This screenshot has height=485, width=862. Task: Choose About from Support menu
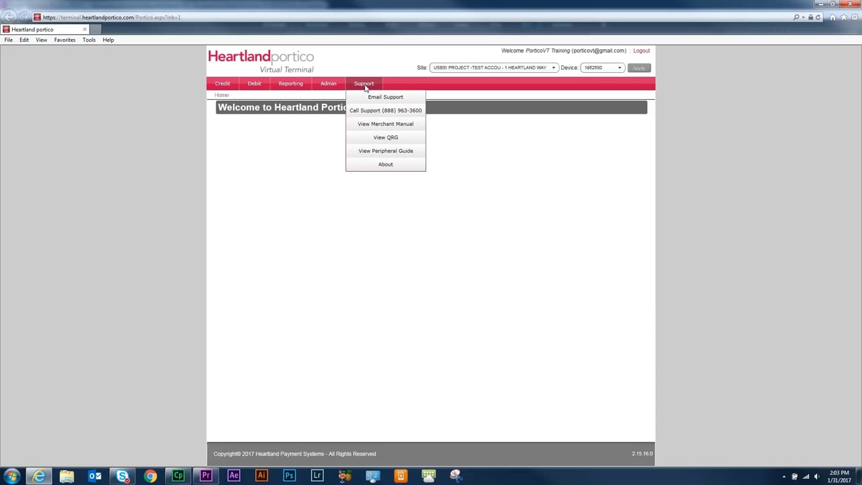click(x=386, y=164)
